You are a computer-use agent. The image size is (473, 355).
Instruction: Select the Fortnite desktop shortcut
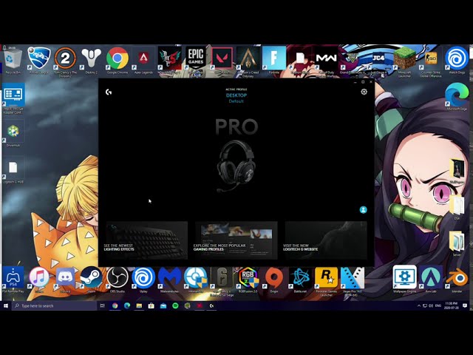coord(274,61)
